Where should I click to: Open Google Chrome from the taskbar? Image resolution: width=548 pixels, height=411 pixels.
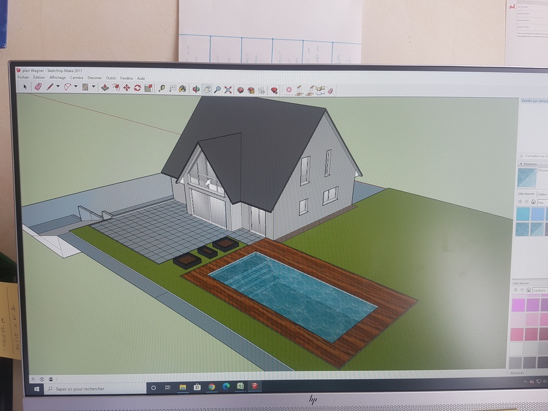[x=211, y=387]
